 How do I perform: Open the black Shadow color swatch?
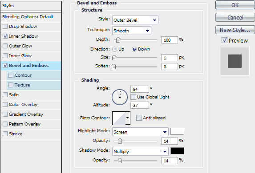(177, 151)
